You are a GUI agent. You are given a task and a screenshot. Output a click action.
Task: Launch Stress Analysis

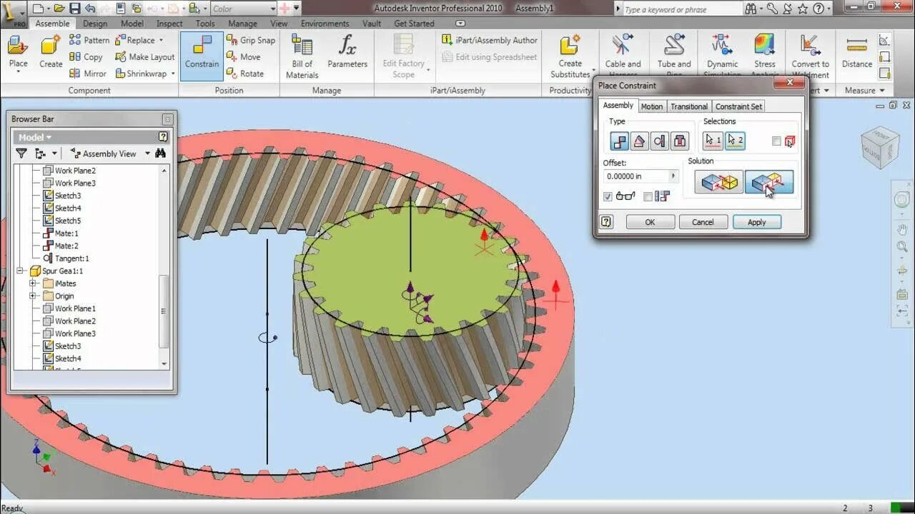pos(765,56)
